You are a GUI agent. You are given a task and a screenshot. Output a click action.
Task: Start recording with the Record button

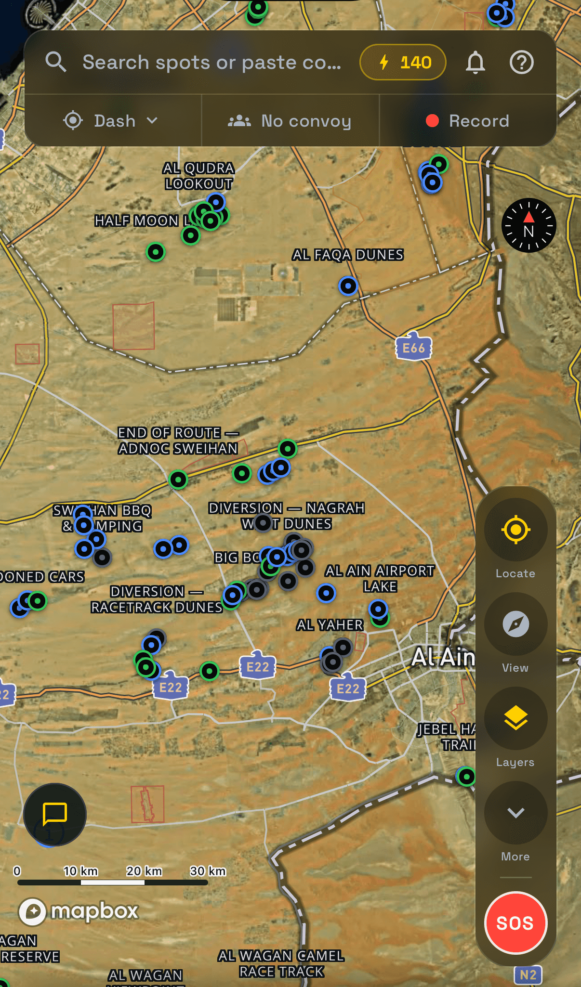[x=468, y=120]
